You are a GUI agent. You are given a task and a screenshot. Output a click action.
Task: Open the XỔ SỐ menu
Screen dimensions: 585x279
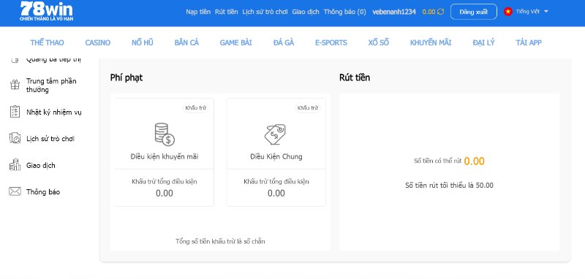[379, 43]
